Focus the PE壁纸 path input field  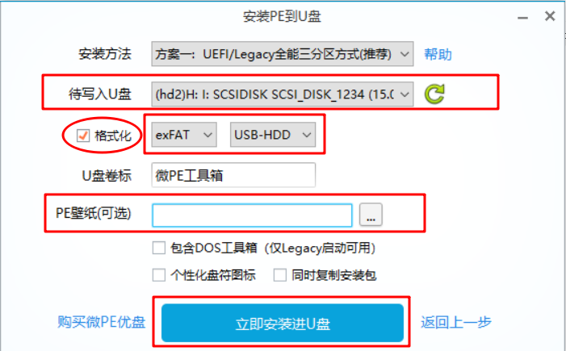point(252,215)
